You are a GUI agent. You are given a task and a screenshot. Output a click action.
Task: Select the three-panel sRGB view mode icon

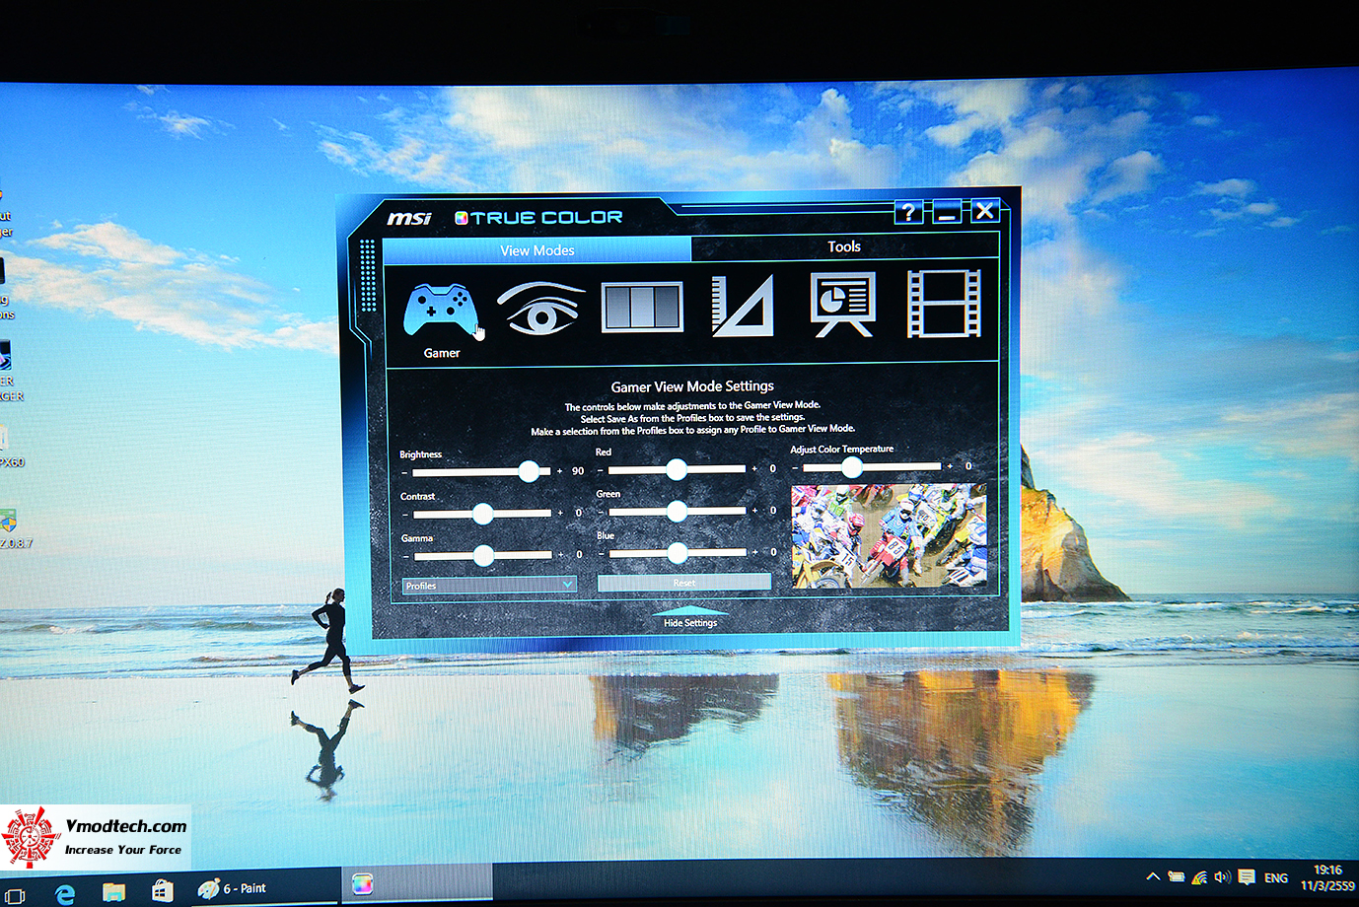(x=642, y=307)
